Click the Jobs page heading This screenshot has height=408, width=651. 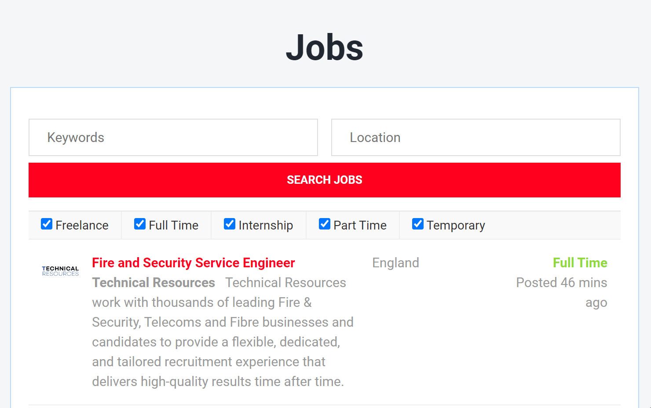[325, 47]
